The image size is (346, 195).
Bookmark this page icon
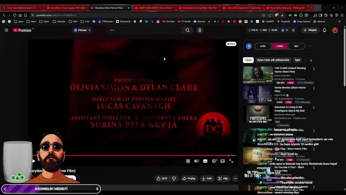click(25, 15)
